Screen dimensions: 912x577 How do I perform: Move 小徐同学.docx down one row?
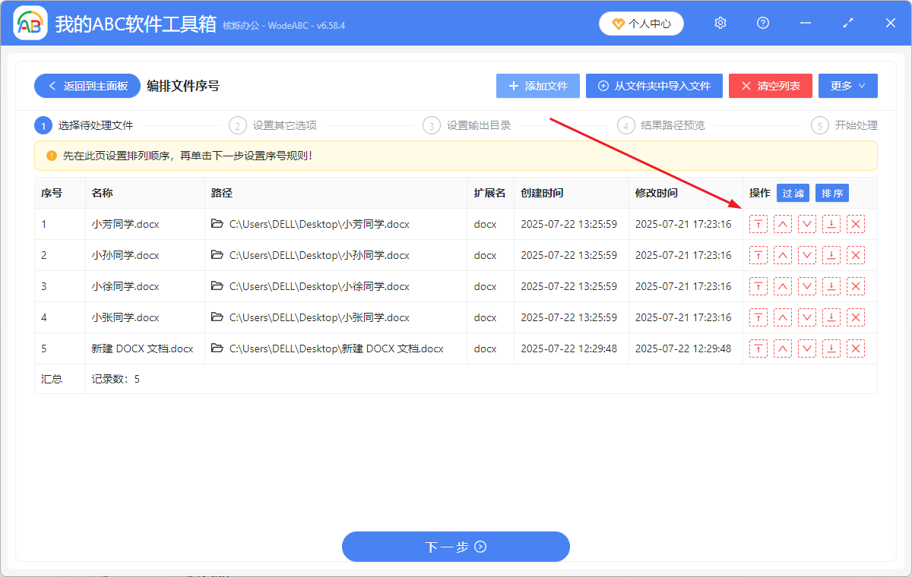(806, 286)
